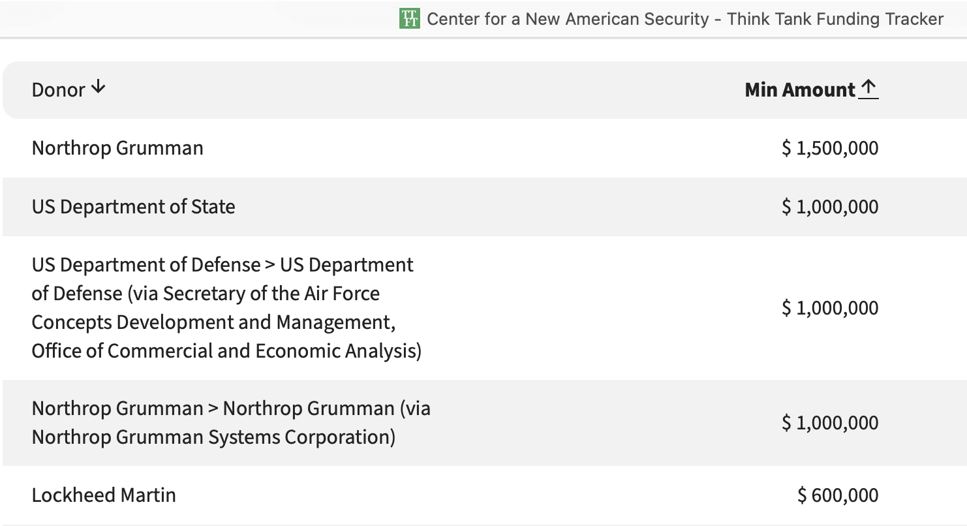Sort the table by Donor header
This screenshot has height=526, width=967.
(x=59, y=89)
